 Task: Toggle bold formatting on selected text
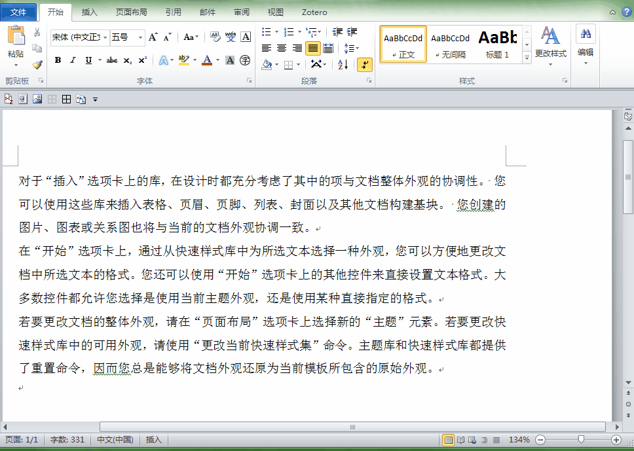(x=58, y=60)
